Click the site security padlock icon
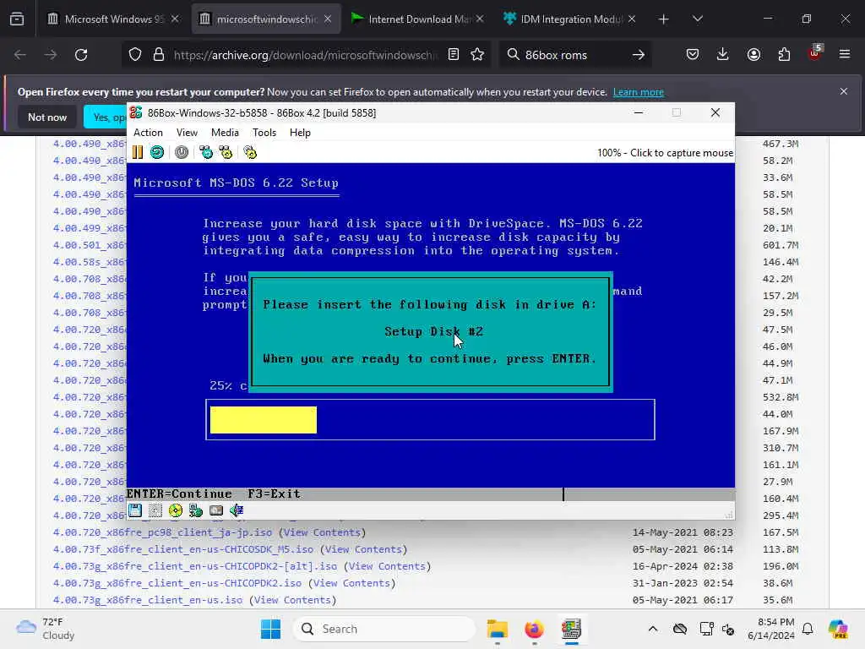Screen dimensions: 865x649 pyautogui.click(x=159, y=55)
